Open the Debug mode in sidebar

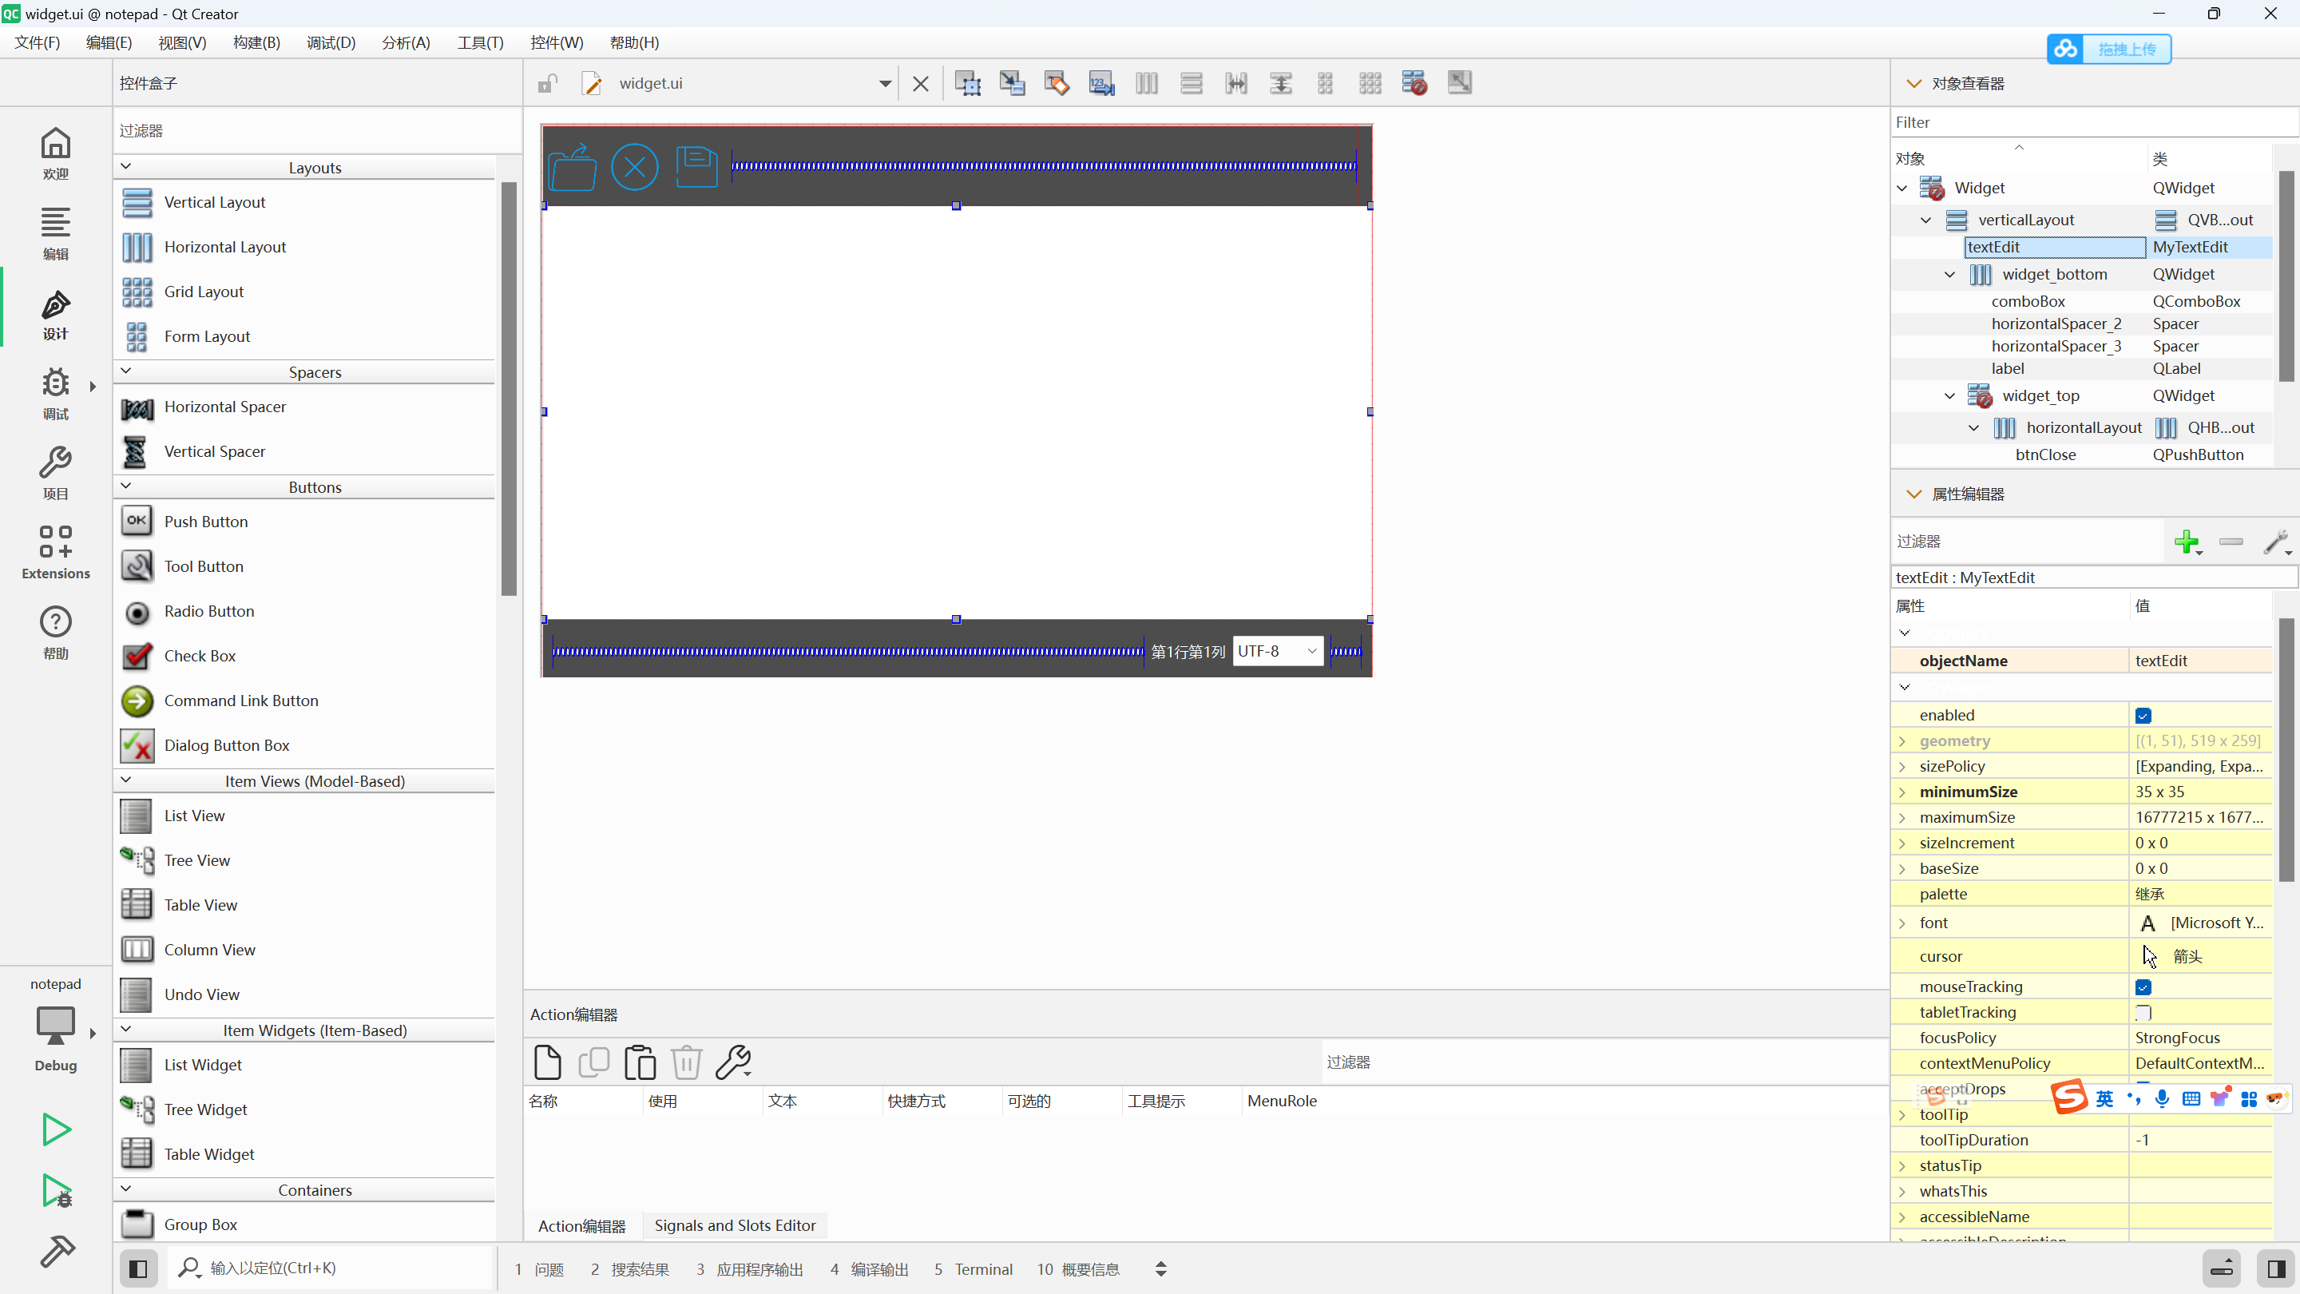click(x=55, y=391)
